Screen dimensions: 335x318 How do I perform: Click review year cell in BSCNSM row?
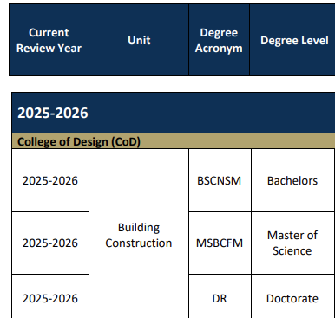point(50,180)
